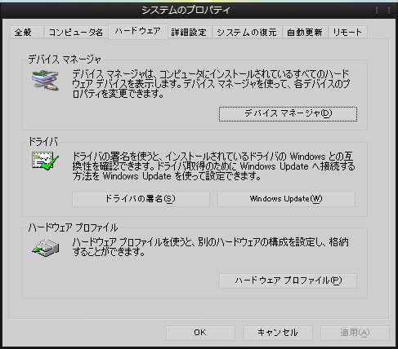Screen dimensions: 398x349
Task: Select the ハードウェア tab
Action: pyautogui.click(x=138, y=32)
